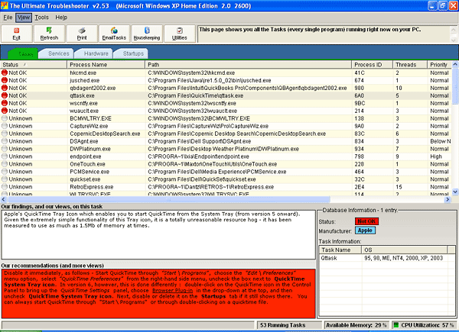The height and width of the screenshot is (332, 459).
Task: Click the blue Apple manufacturer badge
Action: pyautogui.click(x=365, y=230)
